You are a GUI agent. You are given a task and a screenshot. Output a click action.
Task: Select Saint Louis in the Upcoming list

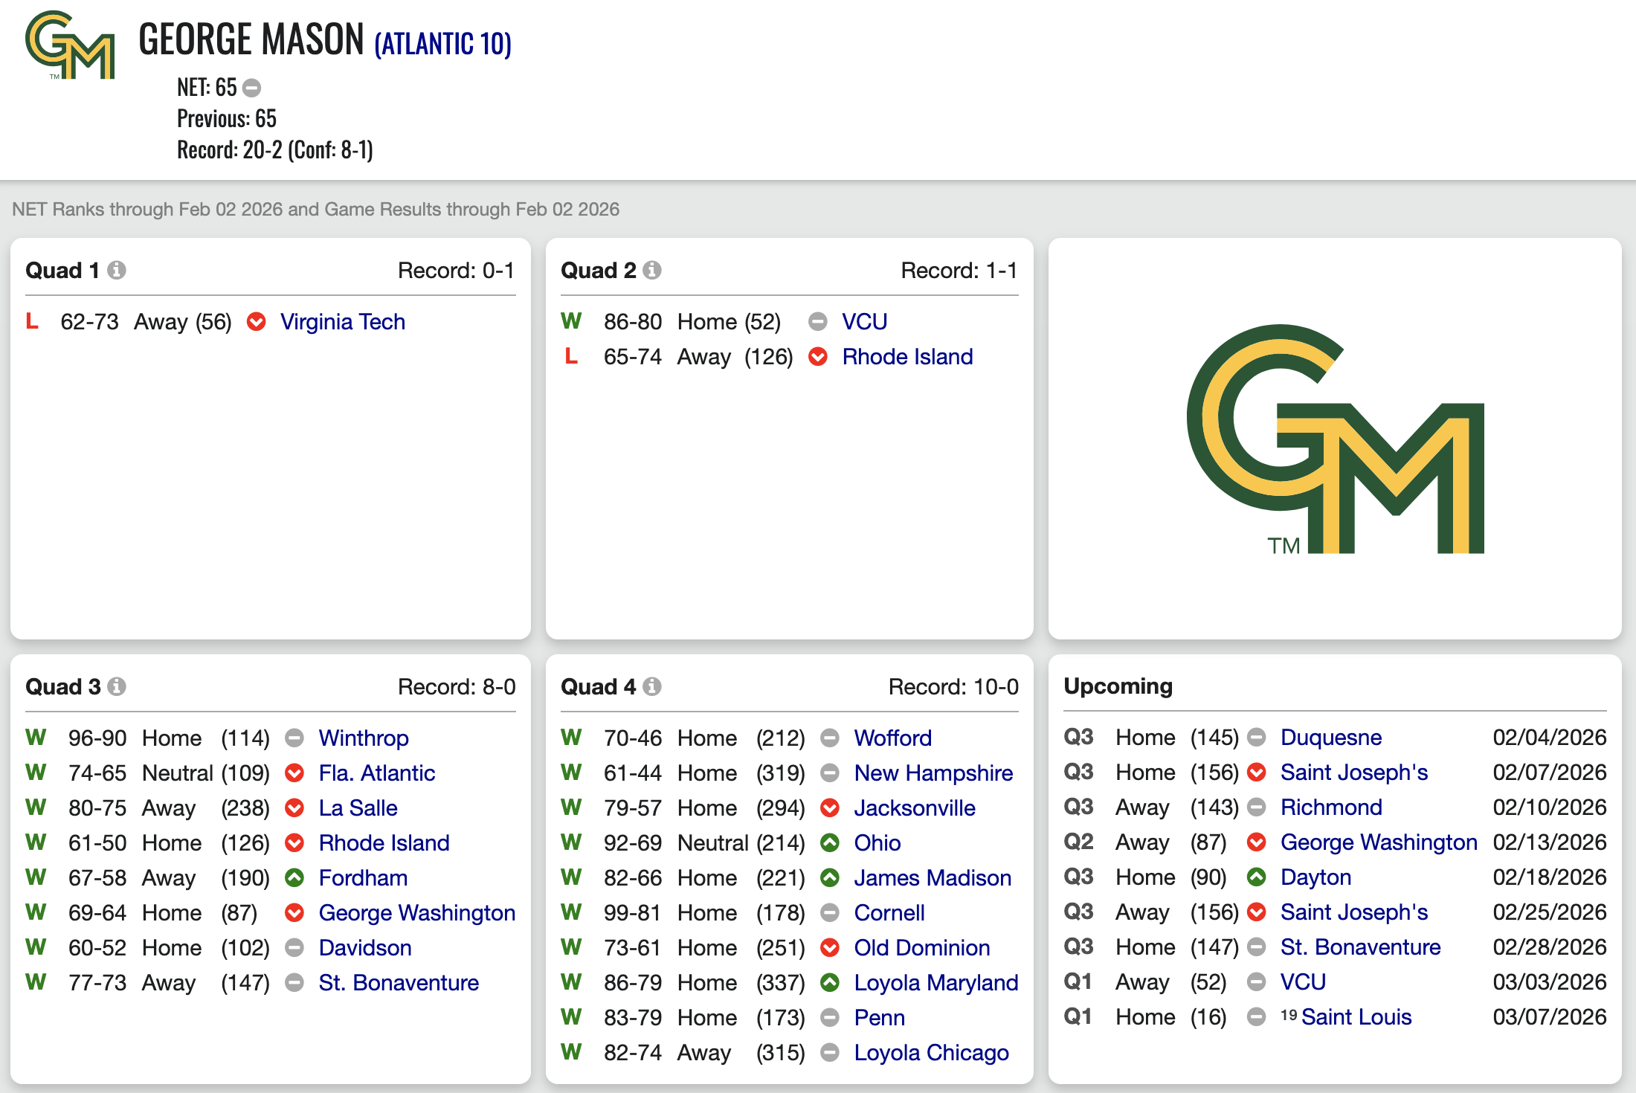tap(1356, 1017)
